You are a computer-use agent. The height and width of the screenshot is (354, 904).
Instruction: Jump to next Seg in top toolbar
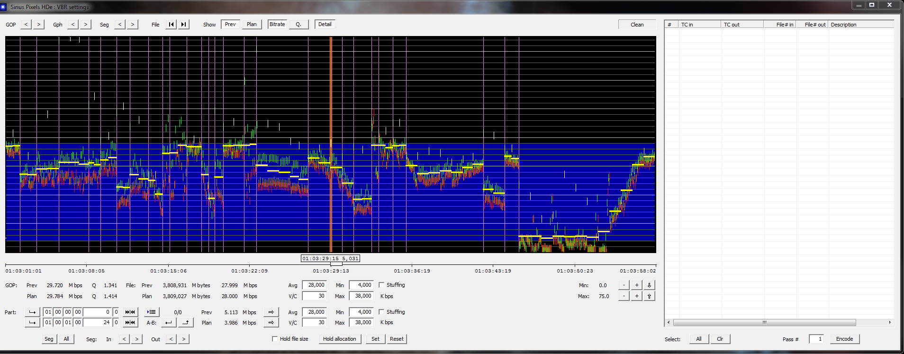[133, 25]
